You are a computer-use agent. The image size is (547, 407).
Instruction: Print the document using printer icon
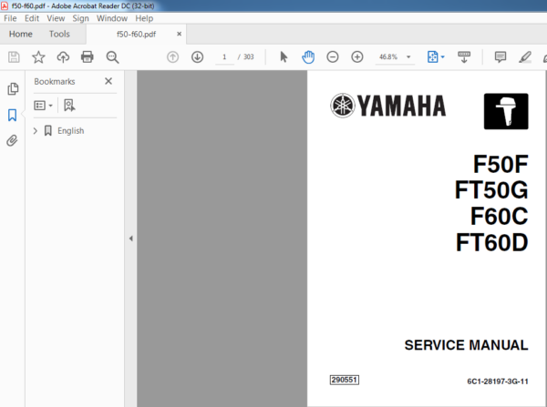click(88, 56)
